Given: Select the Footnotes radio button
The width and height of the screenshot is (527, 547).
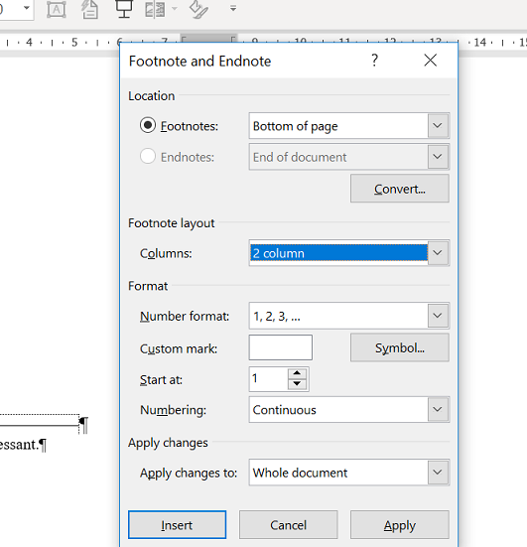Looking at the screenshot, I should [148, 125].
